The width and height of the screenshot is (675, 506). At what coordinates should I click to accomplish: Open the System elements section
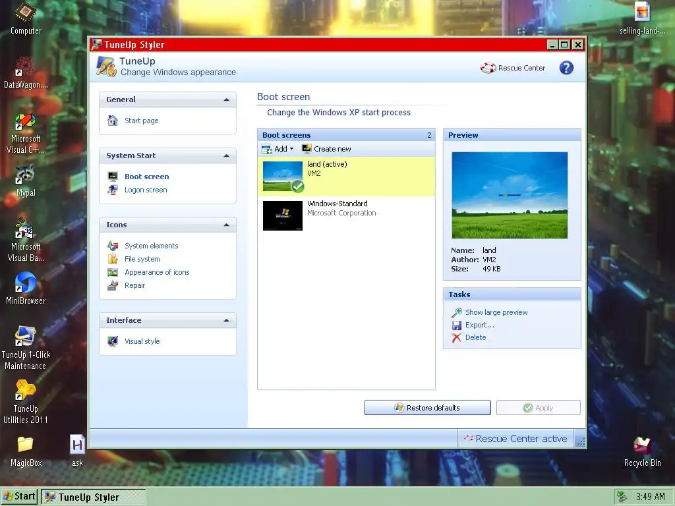(x=151, y=246)
